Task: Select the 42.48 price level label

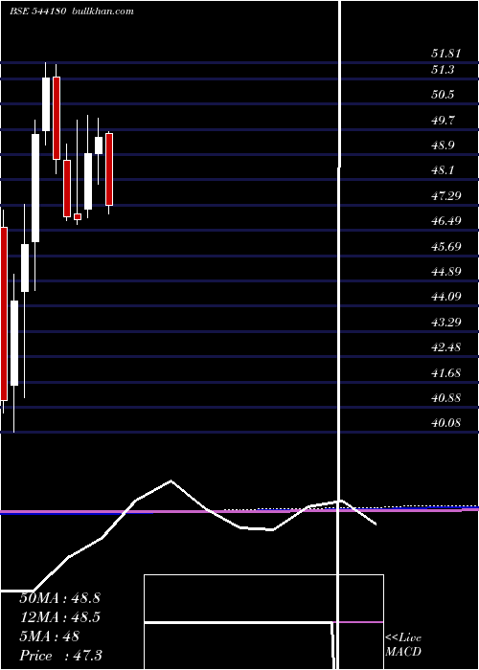Action: (445, 346)
